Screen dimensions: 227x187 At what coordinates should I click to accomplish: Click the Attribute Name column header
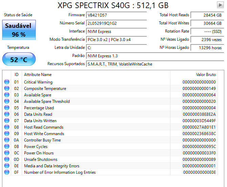click(96, 75)
